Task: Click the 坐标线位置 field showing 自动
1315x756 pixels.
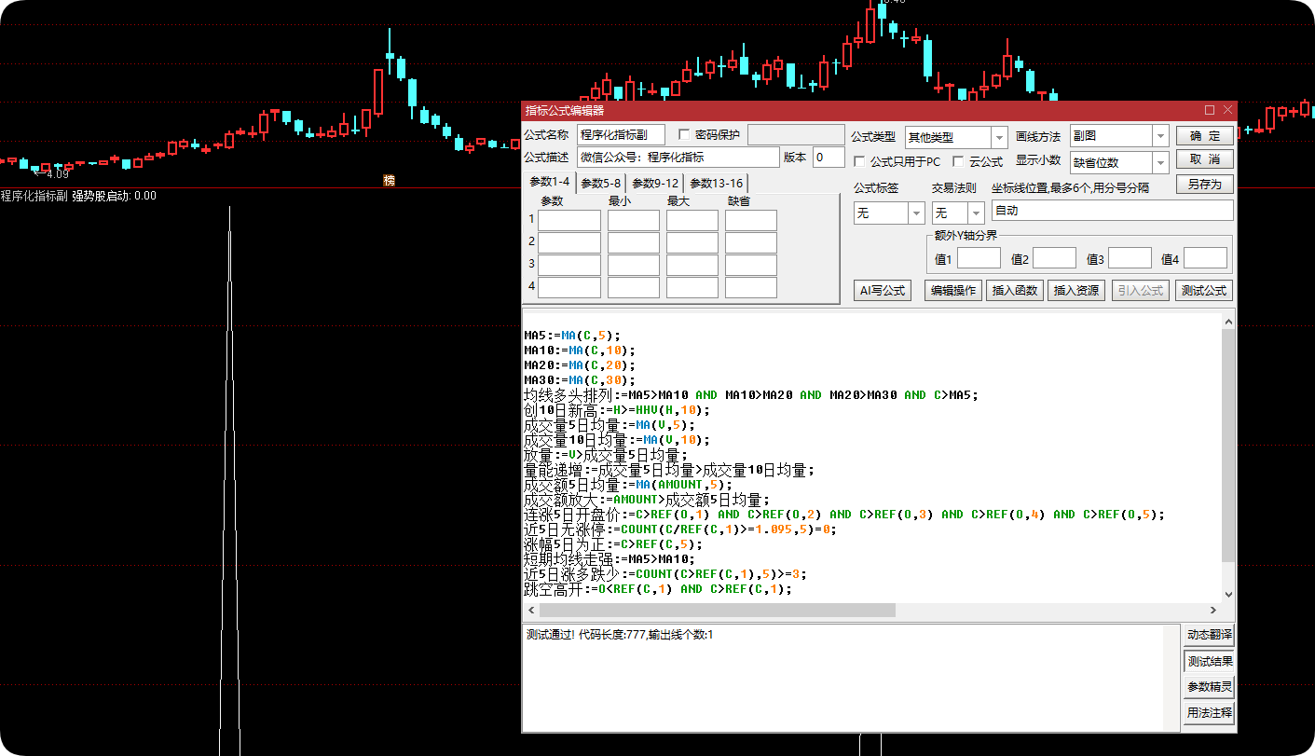Action: coord(1113,211)
